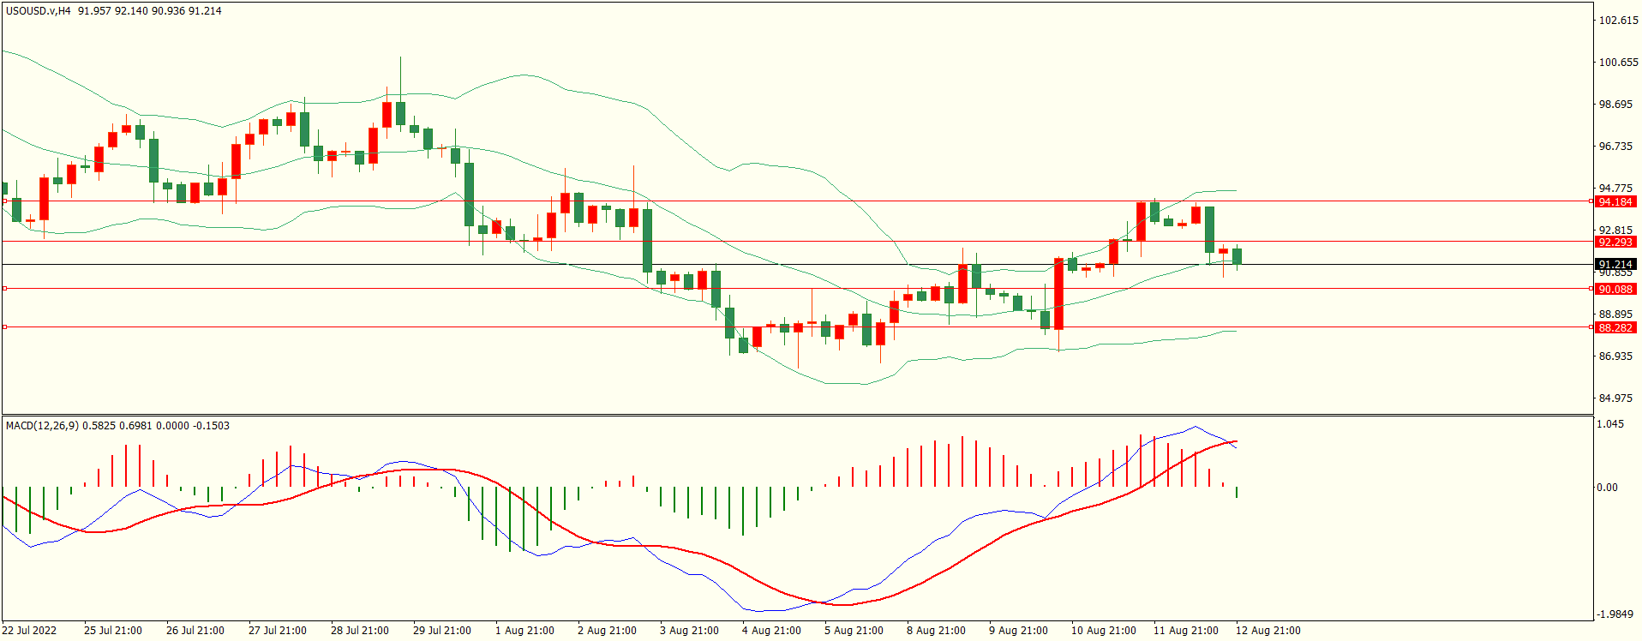Click the 28 Jul 21:00 time axis label

click(360, 631)
